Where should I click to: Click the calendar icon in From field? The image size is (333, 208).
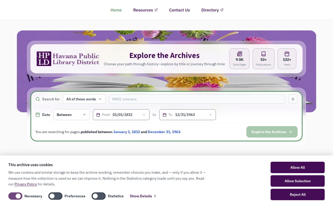coord(98,115)
